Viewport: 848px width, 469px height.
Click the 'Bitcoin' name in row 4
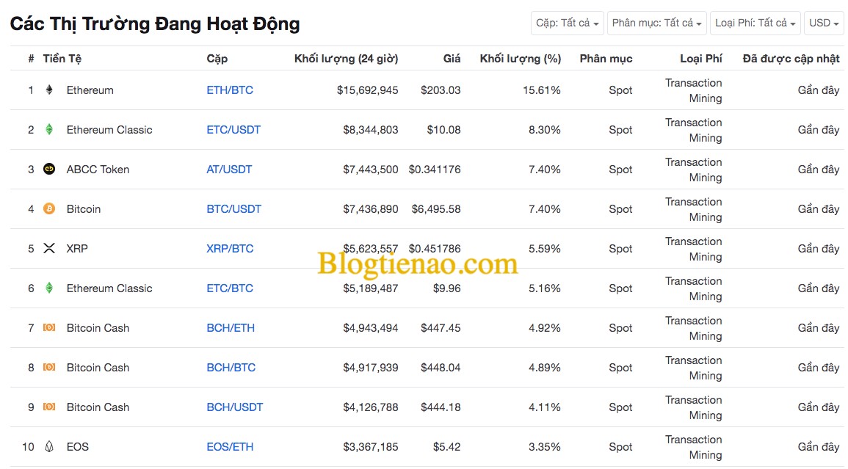(83, 208)
